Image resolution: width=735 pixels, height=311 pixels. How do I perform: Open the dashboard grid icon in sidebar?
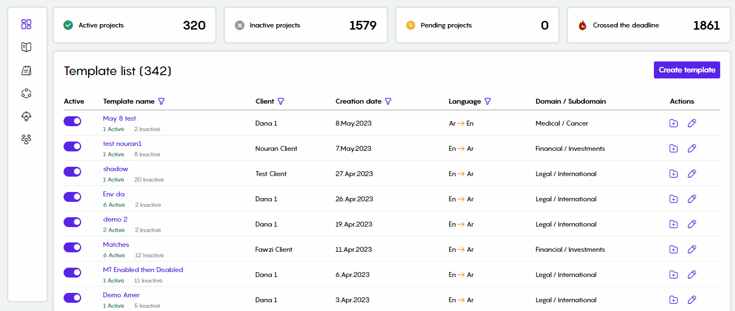click(26, 24)
